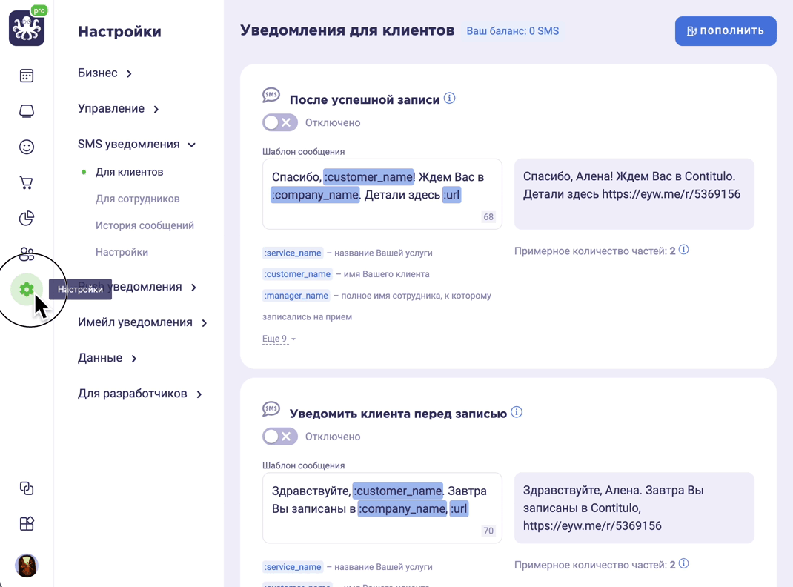Click the Уведомления для клиентов heading

pos(347,30)
